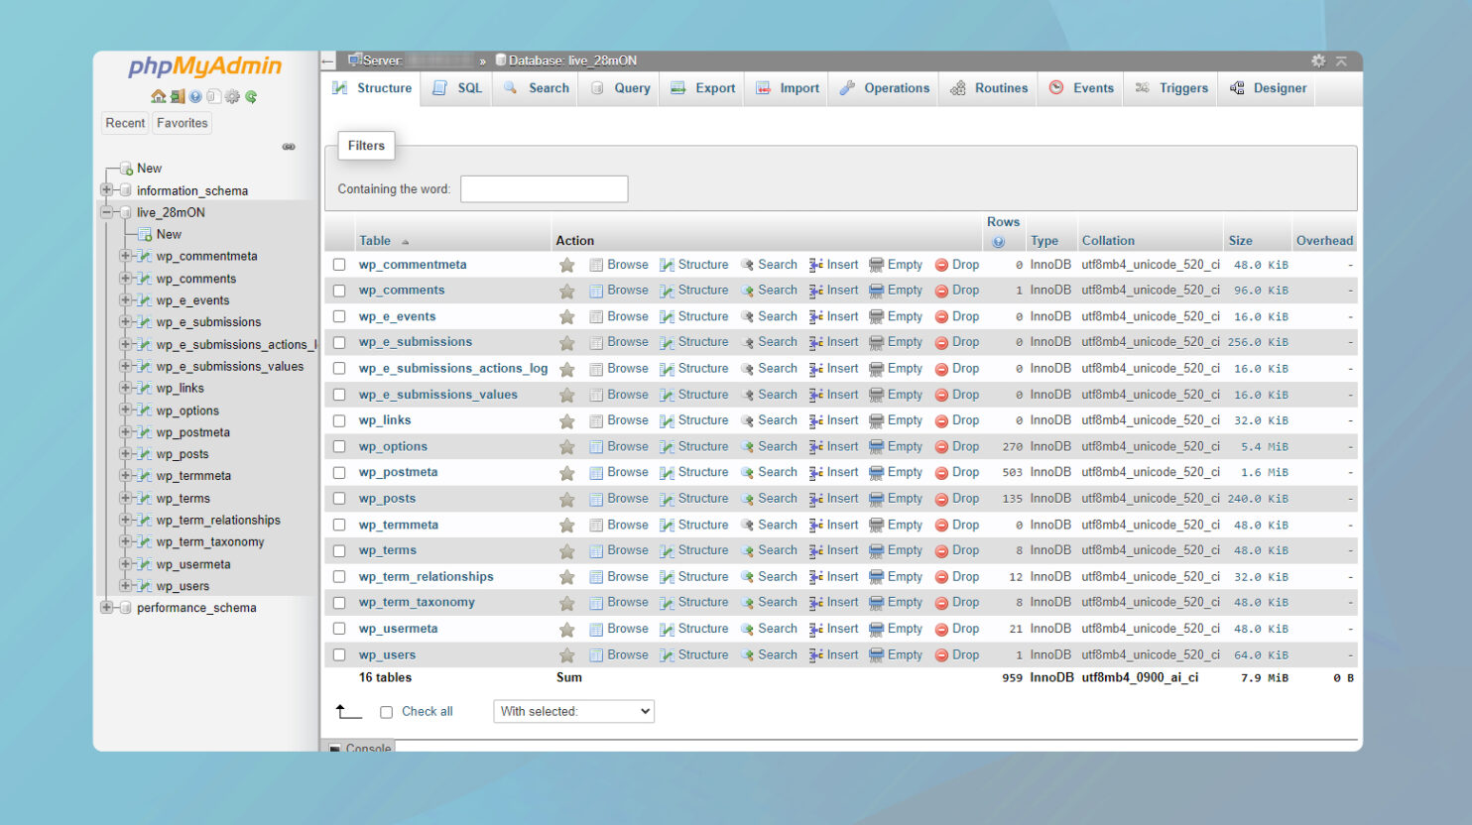This screenshot has height=825, width=1472.
Task: Open the With selected dropdown
Action: 573,711
